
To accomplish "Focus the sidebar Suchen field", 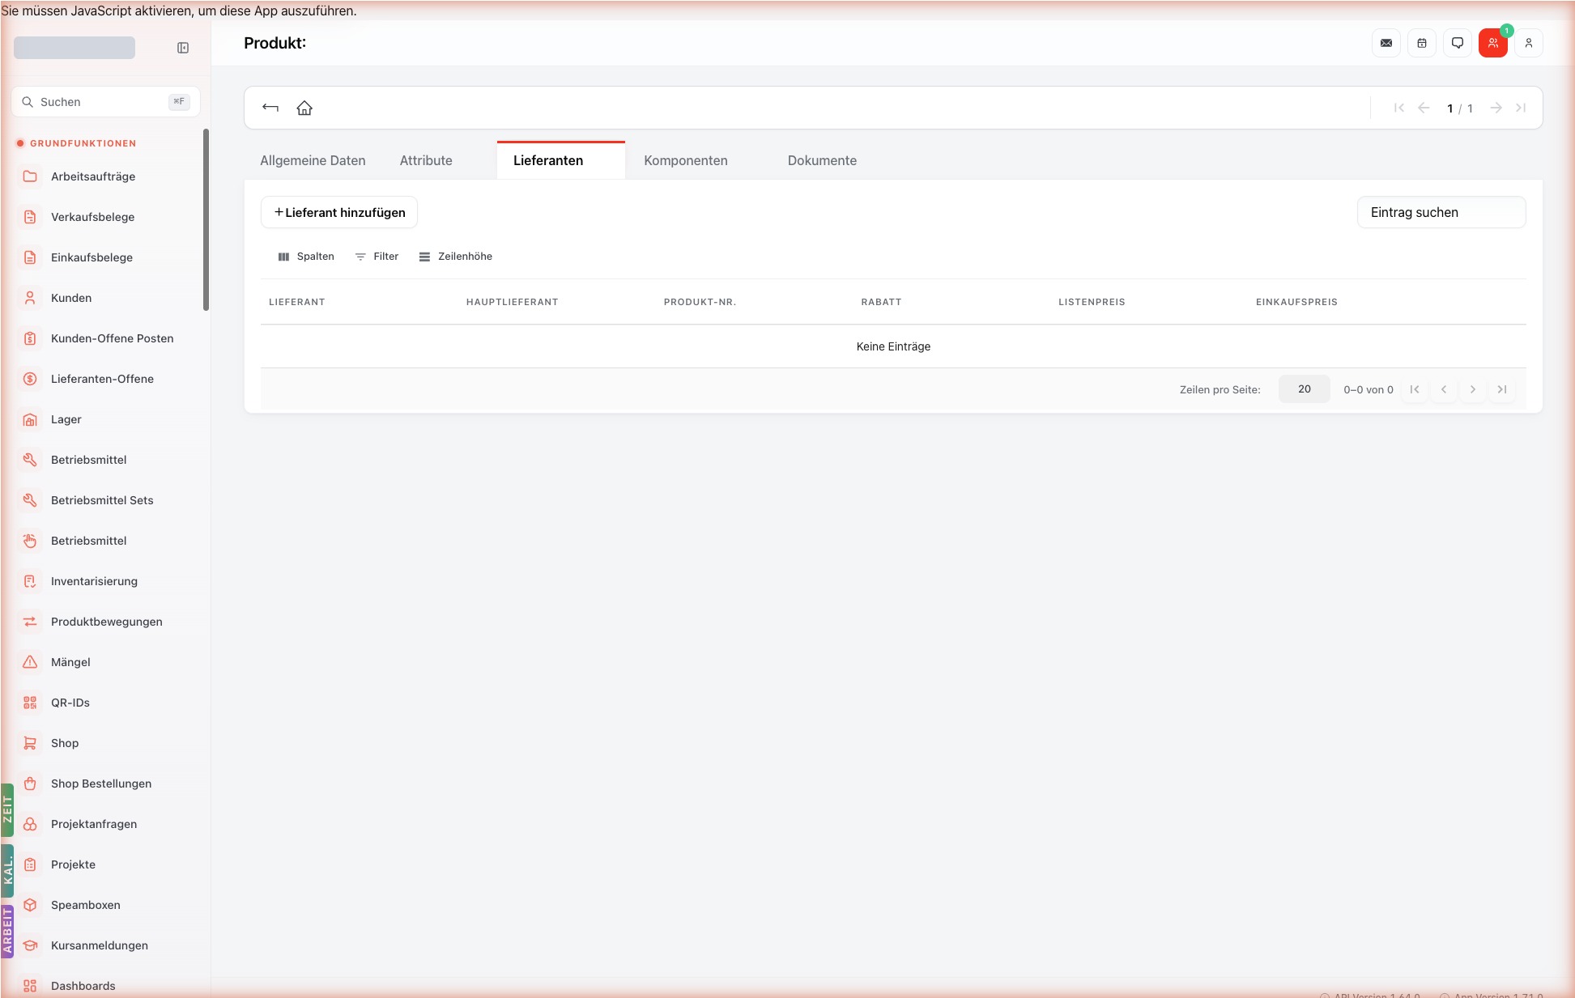I will (105, 102).
